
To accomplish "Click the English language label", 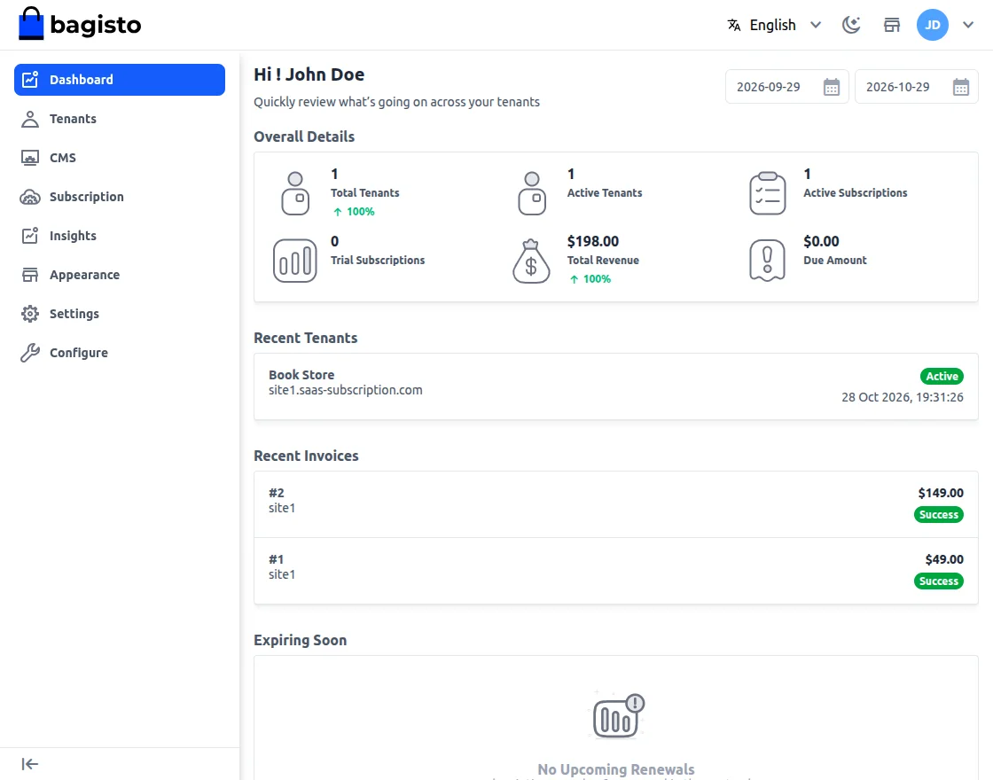I will tap(772, 25).
